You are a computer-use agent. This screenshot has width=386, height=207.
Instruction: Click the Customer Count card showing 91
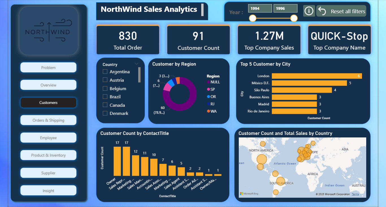(x=198, y=40)
